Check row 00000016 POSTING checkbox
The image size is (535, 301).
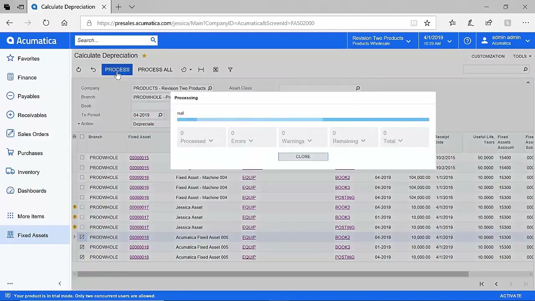click(x=82, y=197)
